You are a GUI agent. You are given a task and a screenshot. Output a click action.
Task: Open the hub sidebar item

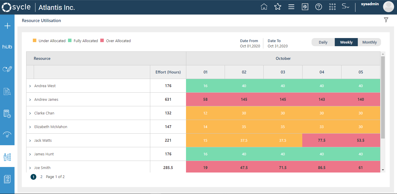(7, 47)
